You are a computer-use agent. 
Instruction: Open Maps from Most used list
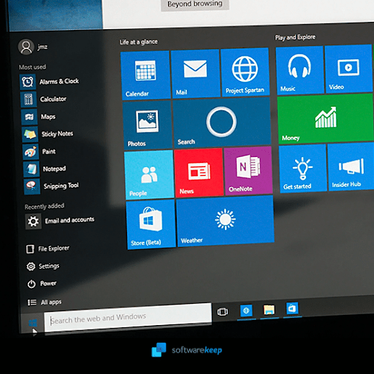39,117
